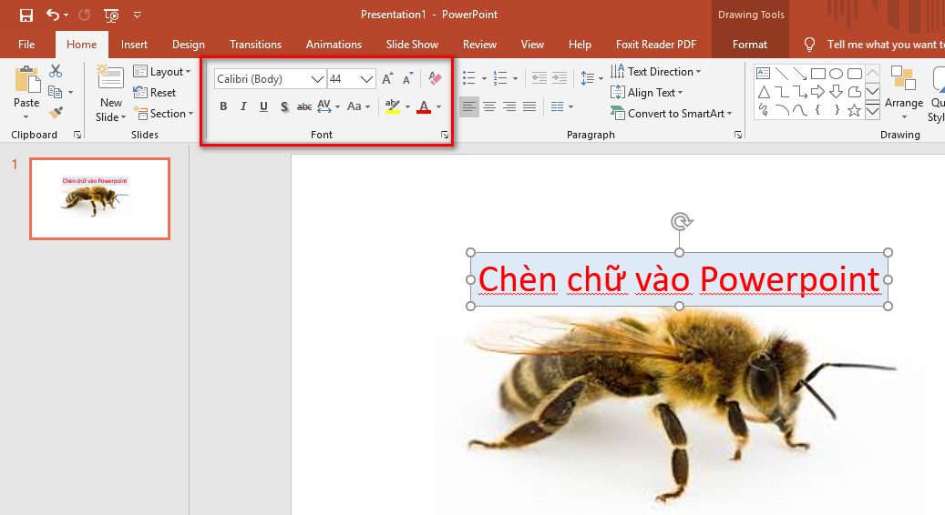Click the Strikethrough text icon

[x=304, y=107]
